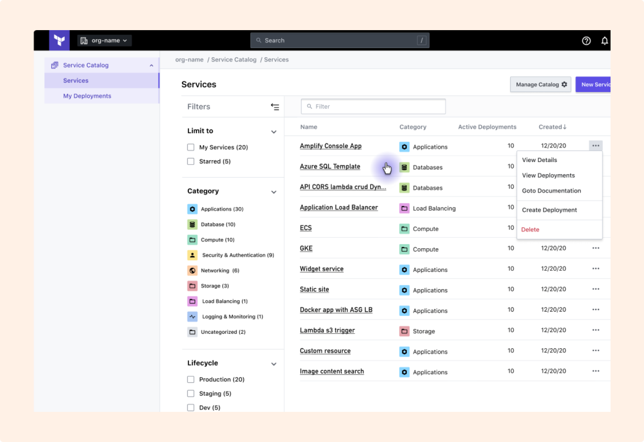
Task: Open the ECS service link
Action: pyautogui.click(x=306, y=228)
